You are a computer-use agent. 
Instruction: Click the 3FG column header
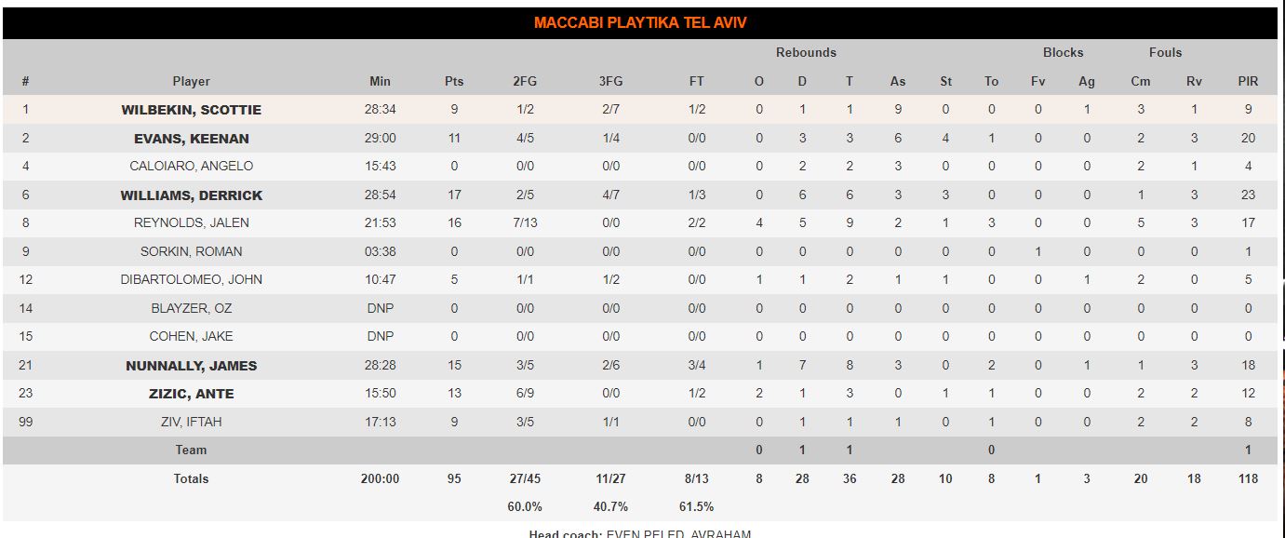tap(610, 81)
